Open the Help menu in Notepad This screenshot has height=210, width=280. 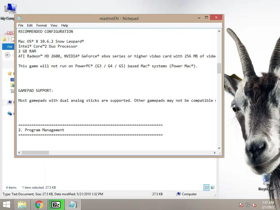(65, 25)
